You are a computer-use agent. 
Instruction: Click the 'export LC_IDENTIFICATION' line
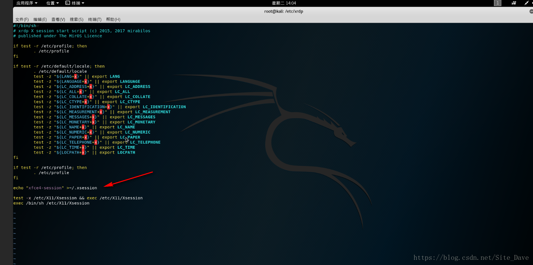tap(110, 107)
